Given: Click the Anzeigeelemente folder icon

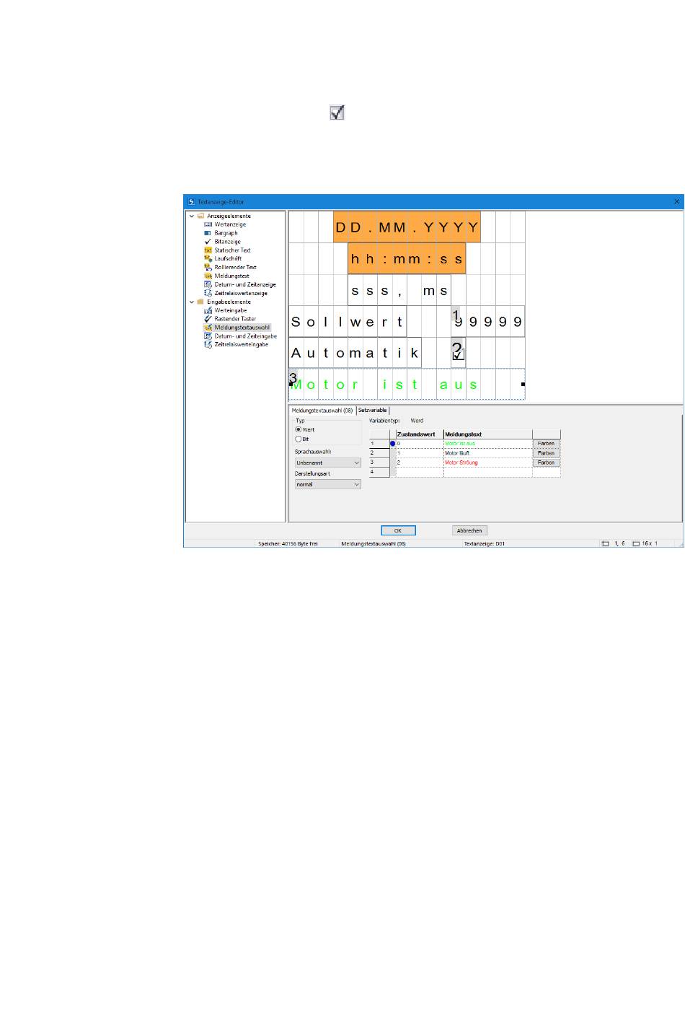Looking at the screenshot, I should point(200,216).
